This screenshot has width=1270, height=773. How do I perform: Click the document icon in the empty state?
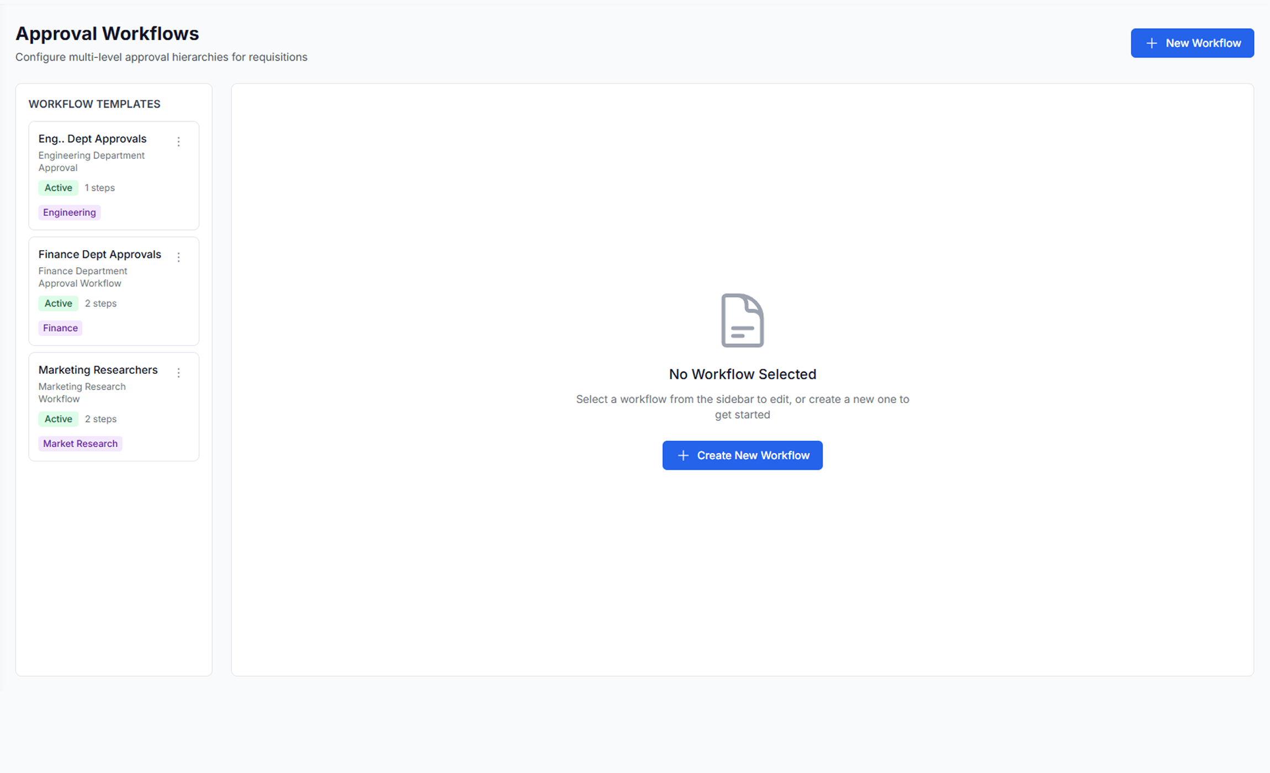tap(742, 320)
